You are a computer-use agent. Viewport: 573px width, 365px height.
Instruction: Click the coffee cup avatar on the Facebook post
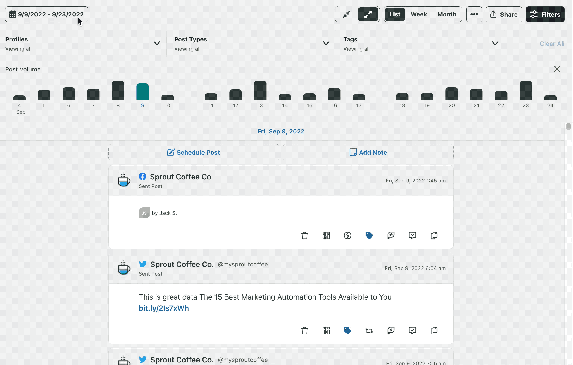124,180
